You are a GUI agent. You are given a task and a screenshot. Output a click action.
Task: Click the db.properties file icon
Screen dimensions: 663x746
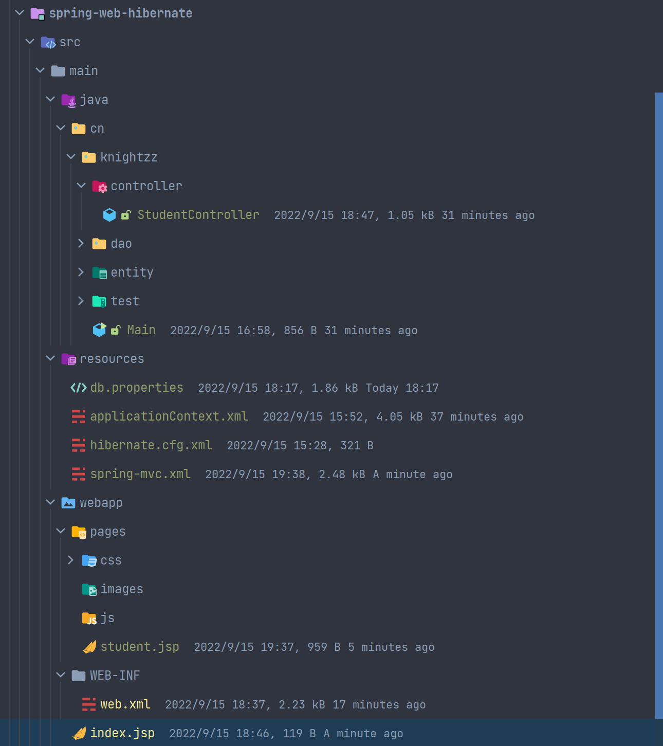tap(79, 388)
